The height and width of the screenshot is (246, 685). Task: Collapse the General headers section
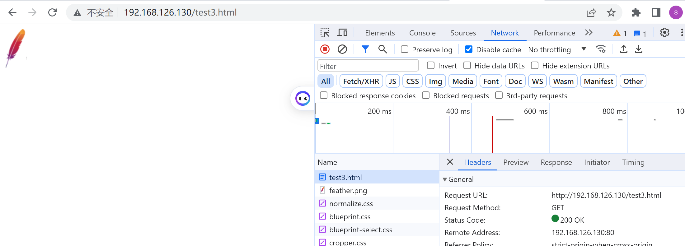pos(445,179)
